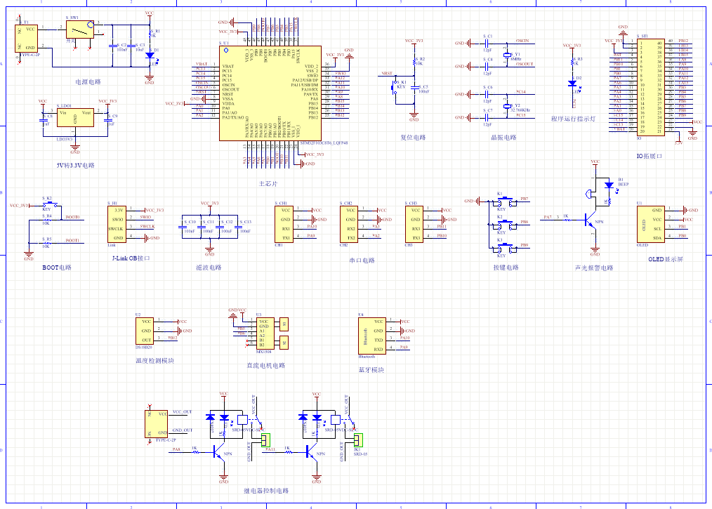Select the Bluetooth module U4 component
This screenshot has height=509, width=712.
[x=372, y=336]
